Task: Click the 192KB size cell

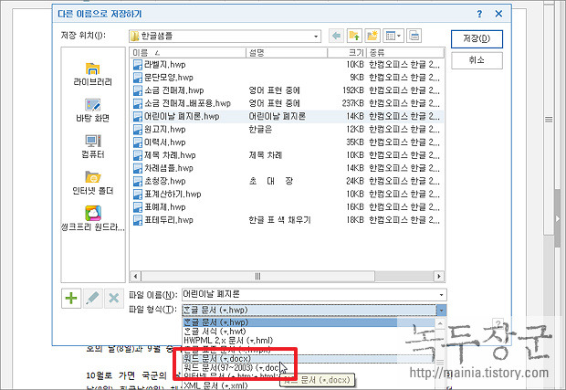Action: click(353, 90)
